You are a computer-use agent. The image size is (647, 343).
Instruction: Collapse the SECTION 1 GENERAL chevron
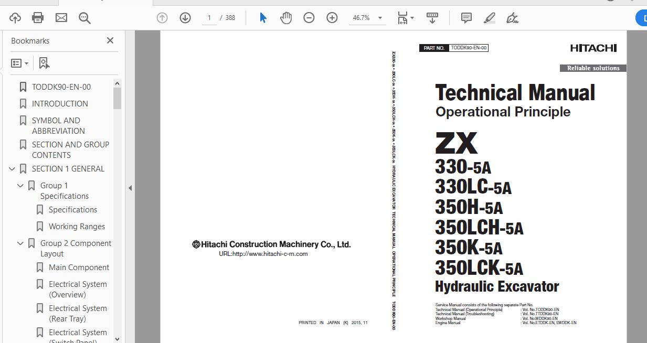tap(12, 169)
